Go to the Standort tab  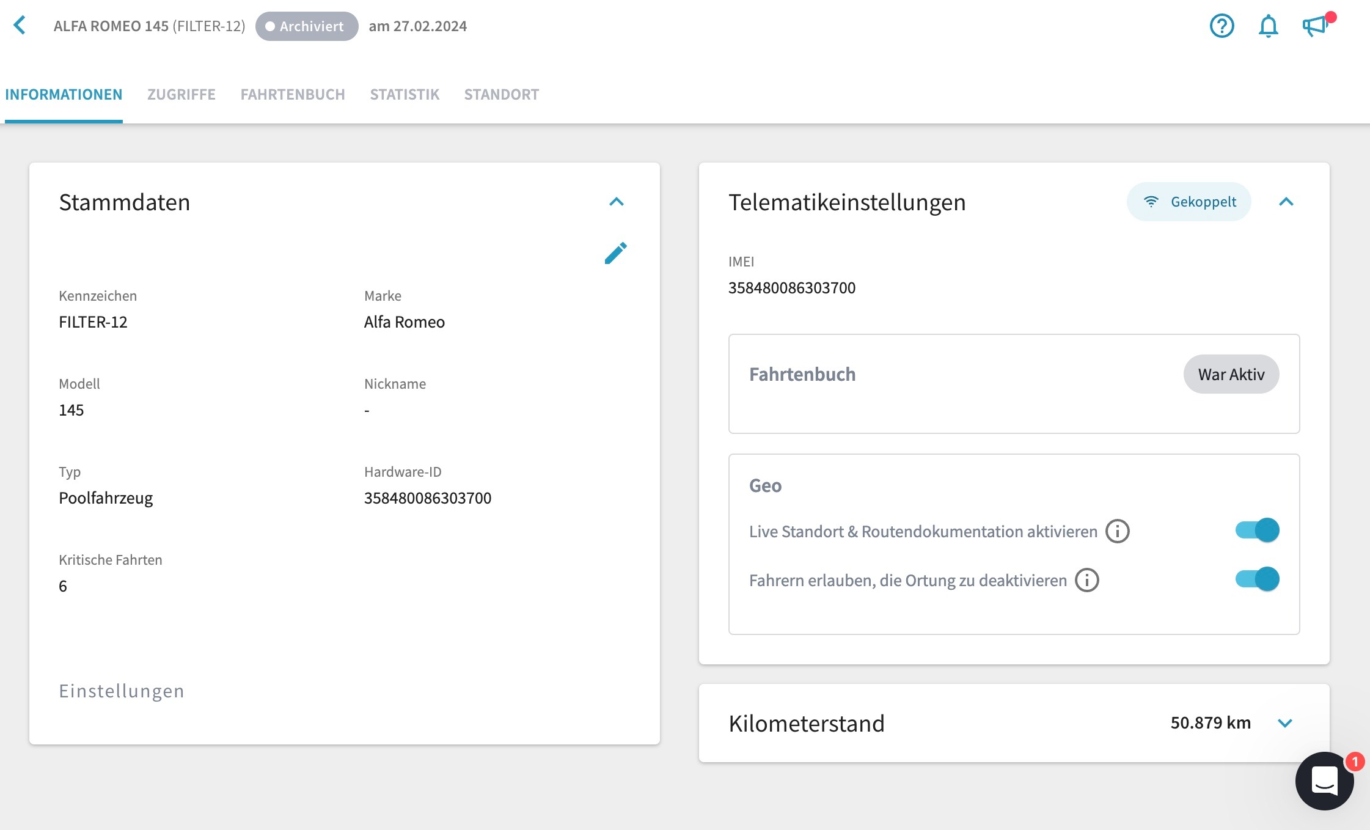[501, 94]
